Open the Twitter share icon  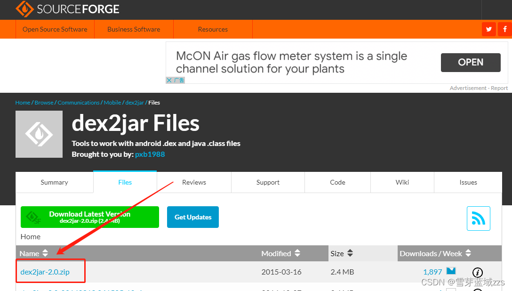(x=489, y=29)
